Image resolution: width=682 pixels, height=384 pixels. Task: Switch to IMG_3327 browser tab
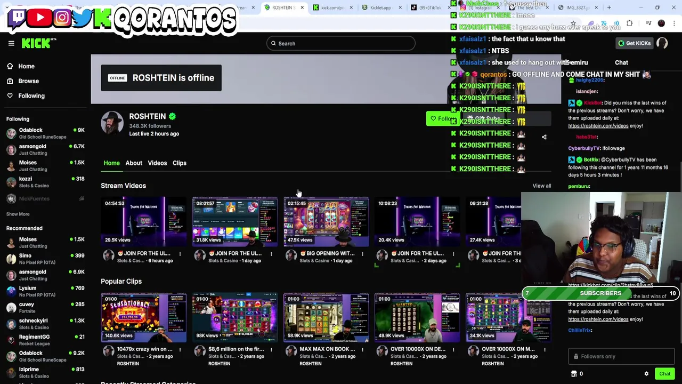click(577, 7)
